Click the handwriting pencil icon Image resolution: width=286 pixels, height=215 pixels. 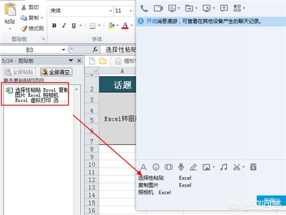pyautogui.click(x=193, y=167)
